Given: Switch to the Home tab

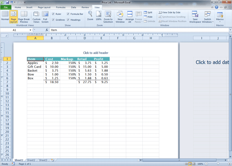Looking at the screenshot, I should 18,7.
